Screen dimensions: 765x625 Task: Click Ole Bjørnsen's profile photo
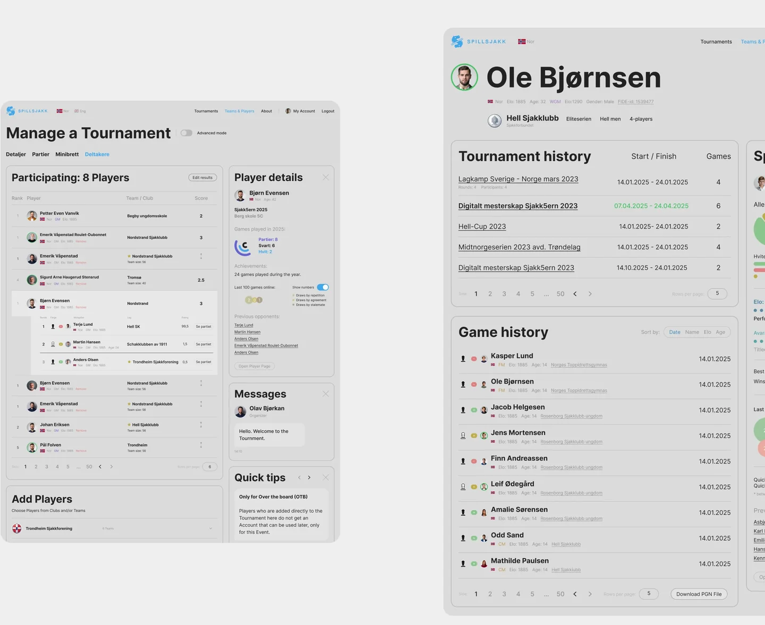(465, 77)
